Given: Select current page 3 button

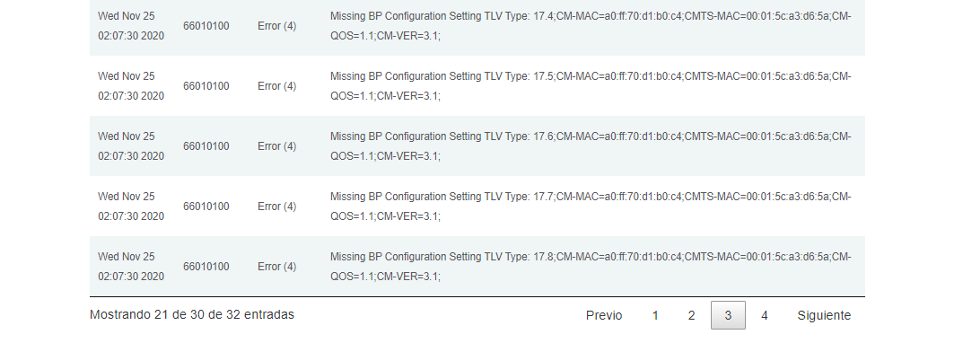Looking at the screenshot, I should [728, 315].
